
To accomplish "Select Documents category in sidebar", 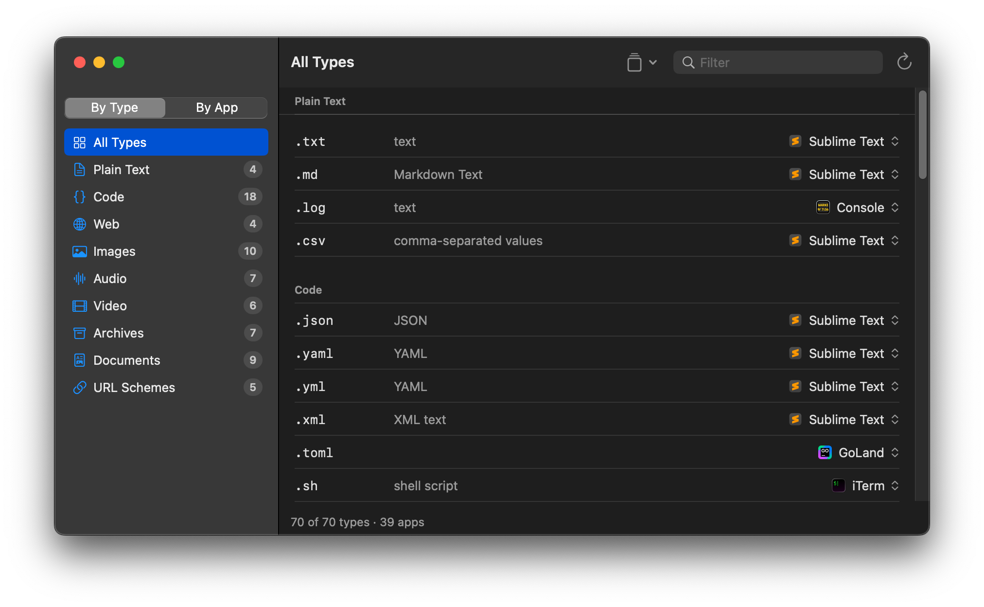I will [x=166, y=360].
